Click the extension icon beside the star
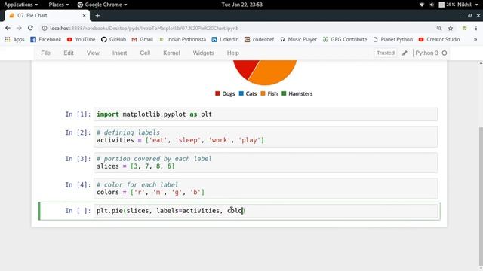The image size is (483, 271). coord(464,29)
